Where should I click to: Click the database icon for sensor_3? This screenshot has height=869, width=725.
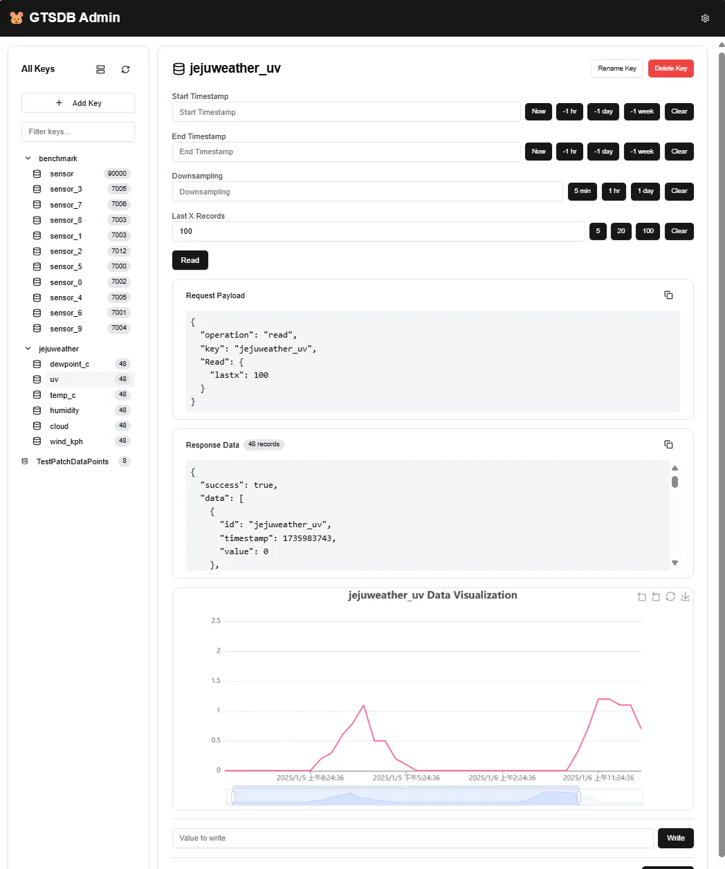(37, 189)
